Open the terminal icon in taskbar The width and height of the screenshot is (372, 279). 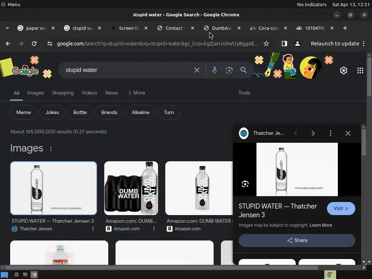click(x=25, y=275)
